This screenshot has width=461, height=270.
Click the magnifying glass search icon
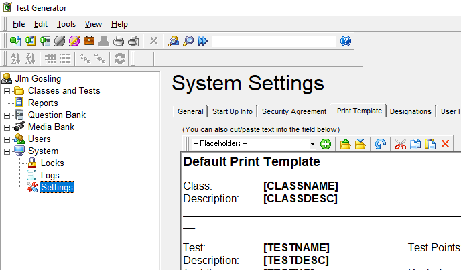point(188,41)
